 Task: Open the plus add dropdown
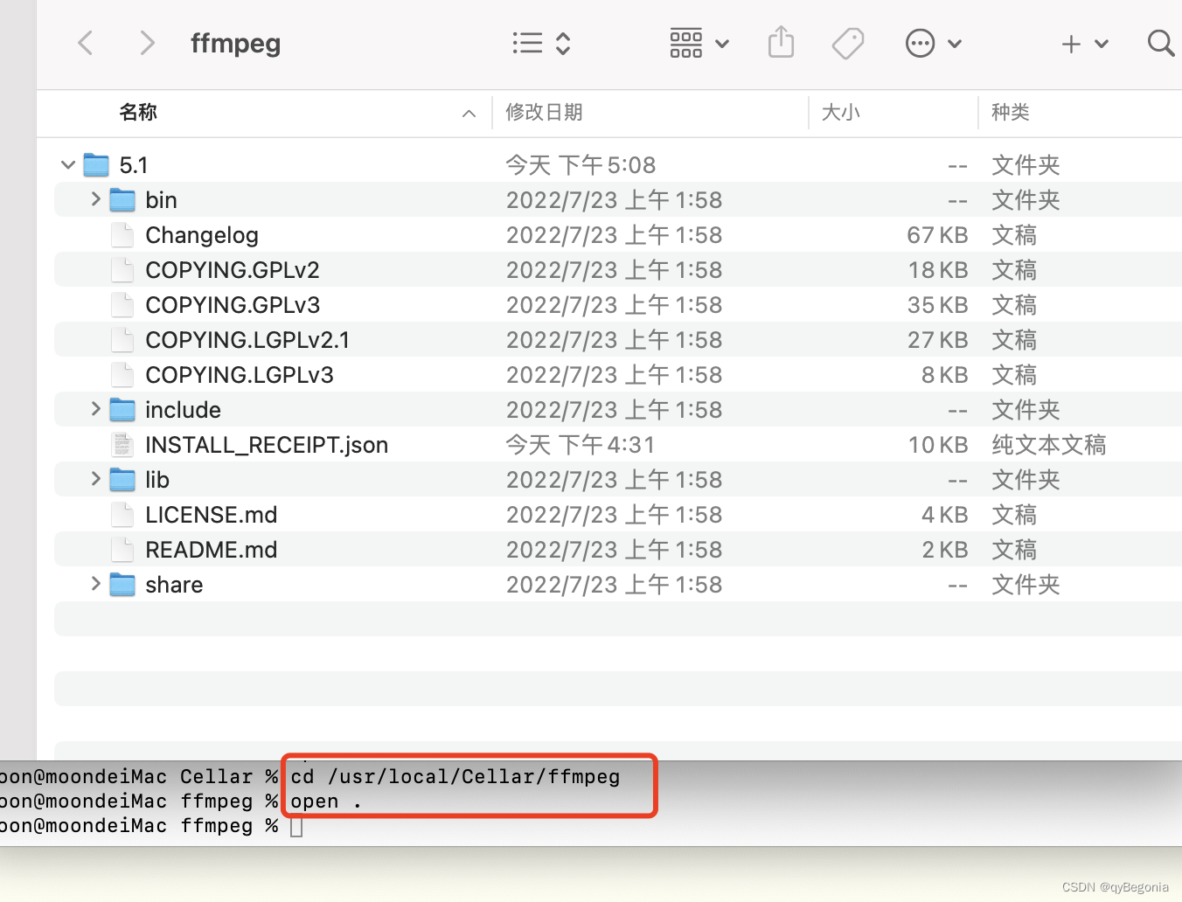pos(1085,44)
